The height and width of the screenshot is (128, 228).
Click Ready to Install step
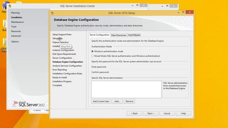click(x=59, y=78)
